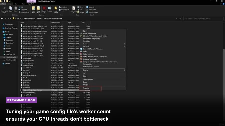Click Games in the address breadcrumb

[39, 18]
